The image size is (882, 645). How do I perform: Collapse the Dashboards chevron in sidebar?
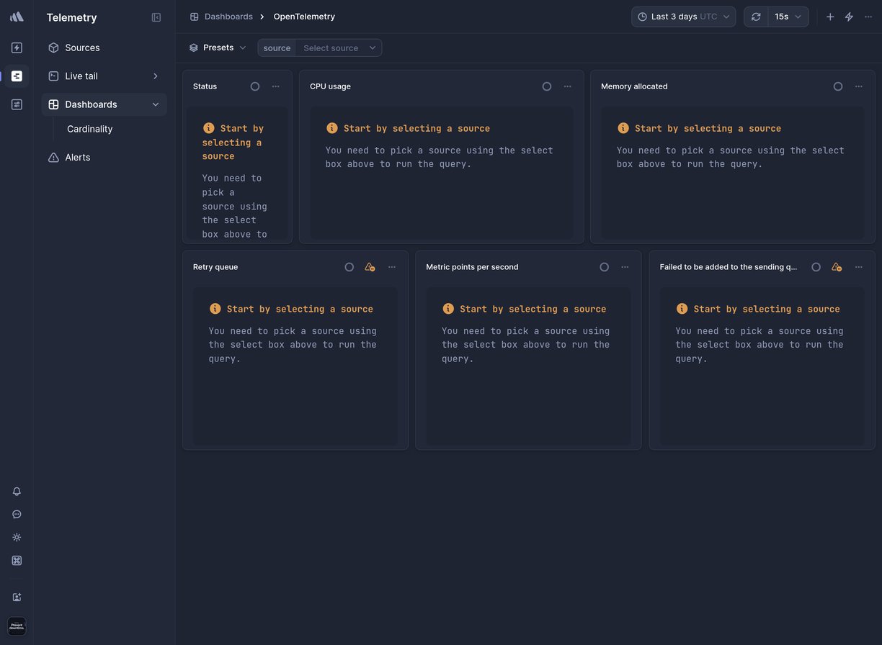[x=156, y=104]
